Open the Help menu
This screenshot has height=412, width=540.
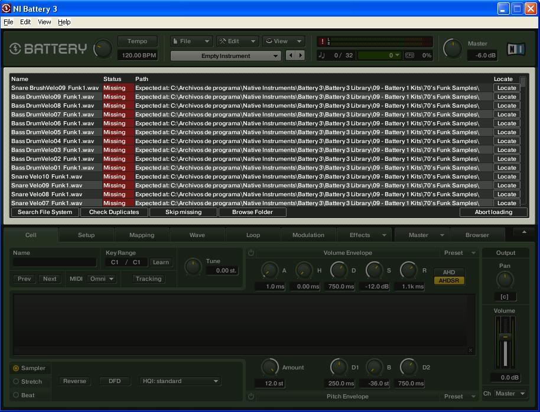[x=64, y=22]
